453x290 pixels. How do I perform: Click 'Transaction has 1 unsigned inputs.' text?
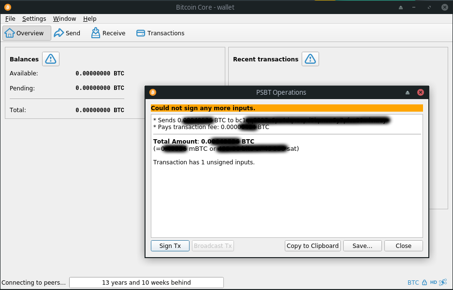[x=204, y=162]
